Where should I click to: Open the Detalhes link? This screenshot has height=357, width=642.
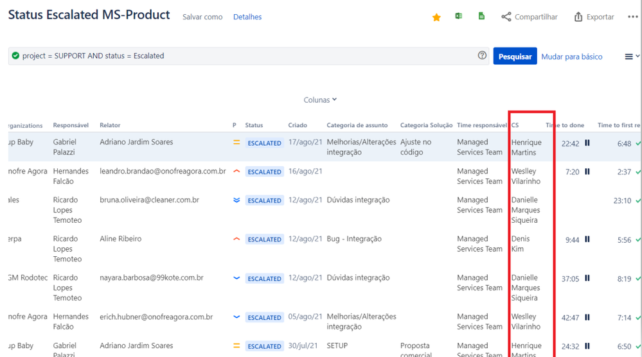tap(247, 17)
